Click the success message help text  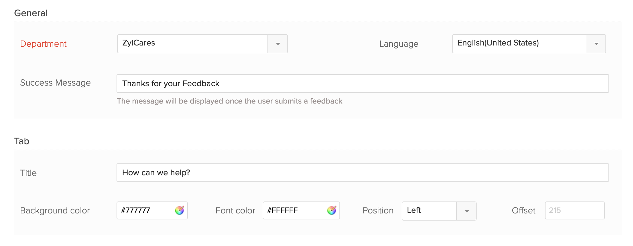pyautogui.click(x=229, y=101)
